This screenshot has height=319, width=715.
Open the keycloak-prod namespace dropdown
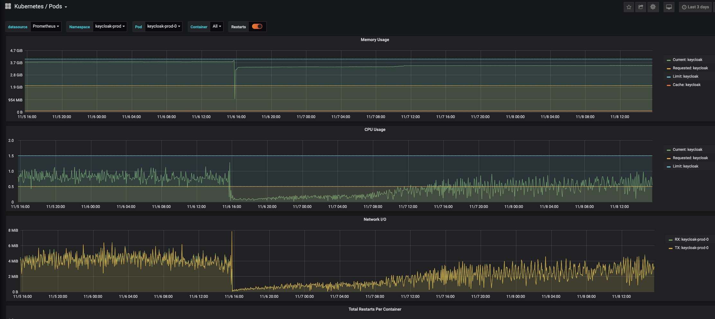pyautogui.click(x=110, y=27)
